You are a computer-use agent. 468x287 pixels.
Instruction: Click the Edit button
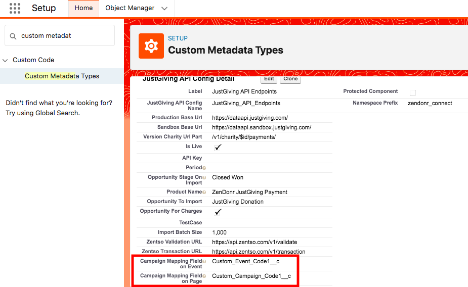[269, 79]
